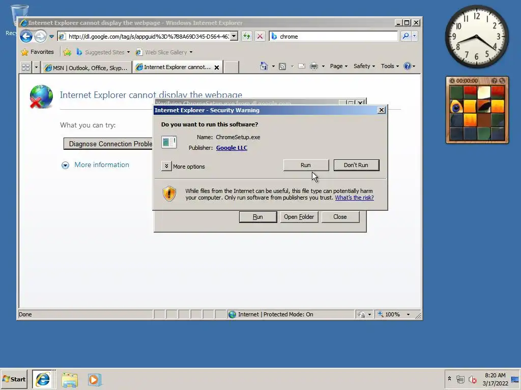Image resolution: width=521 pixels, height=390 pixels.
Task: Click Open Folder in download dialog
Action: [299, 217]
